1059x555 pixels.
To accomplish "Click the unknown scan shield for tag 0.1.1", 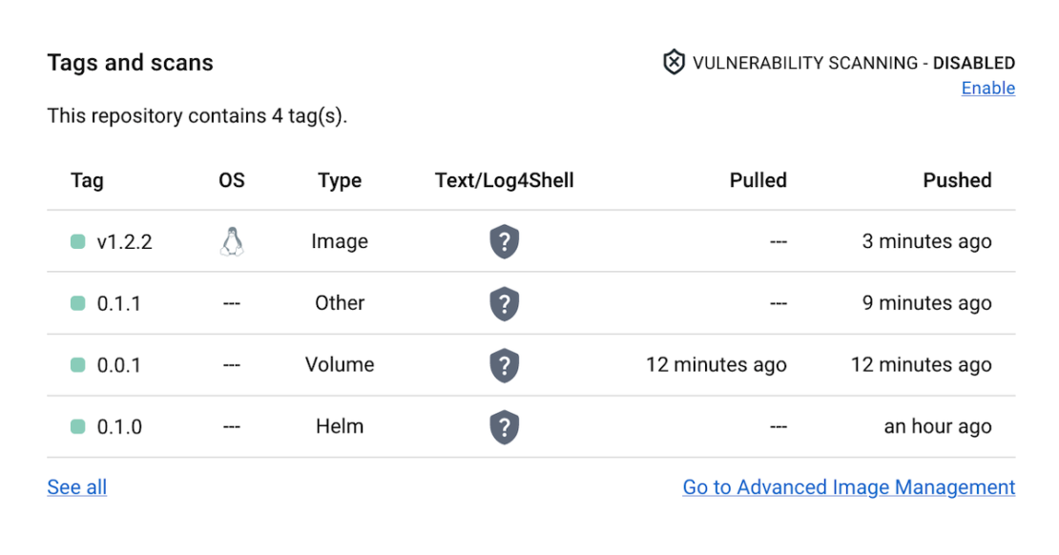I will 504,304.
